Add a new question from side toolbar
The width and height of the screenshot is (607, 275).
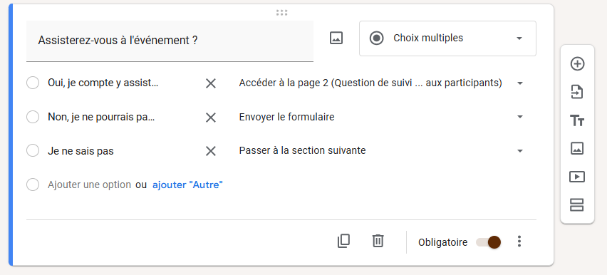[x=577, y=64]
